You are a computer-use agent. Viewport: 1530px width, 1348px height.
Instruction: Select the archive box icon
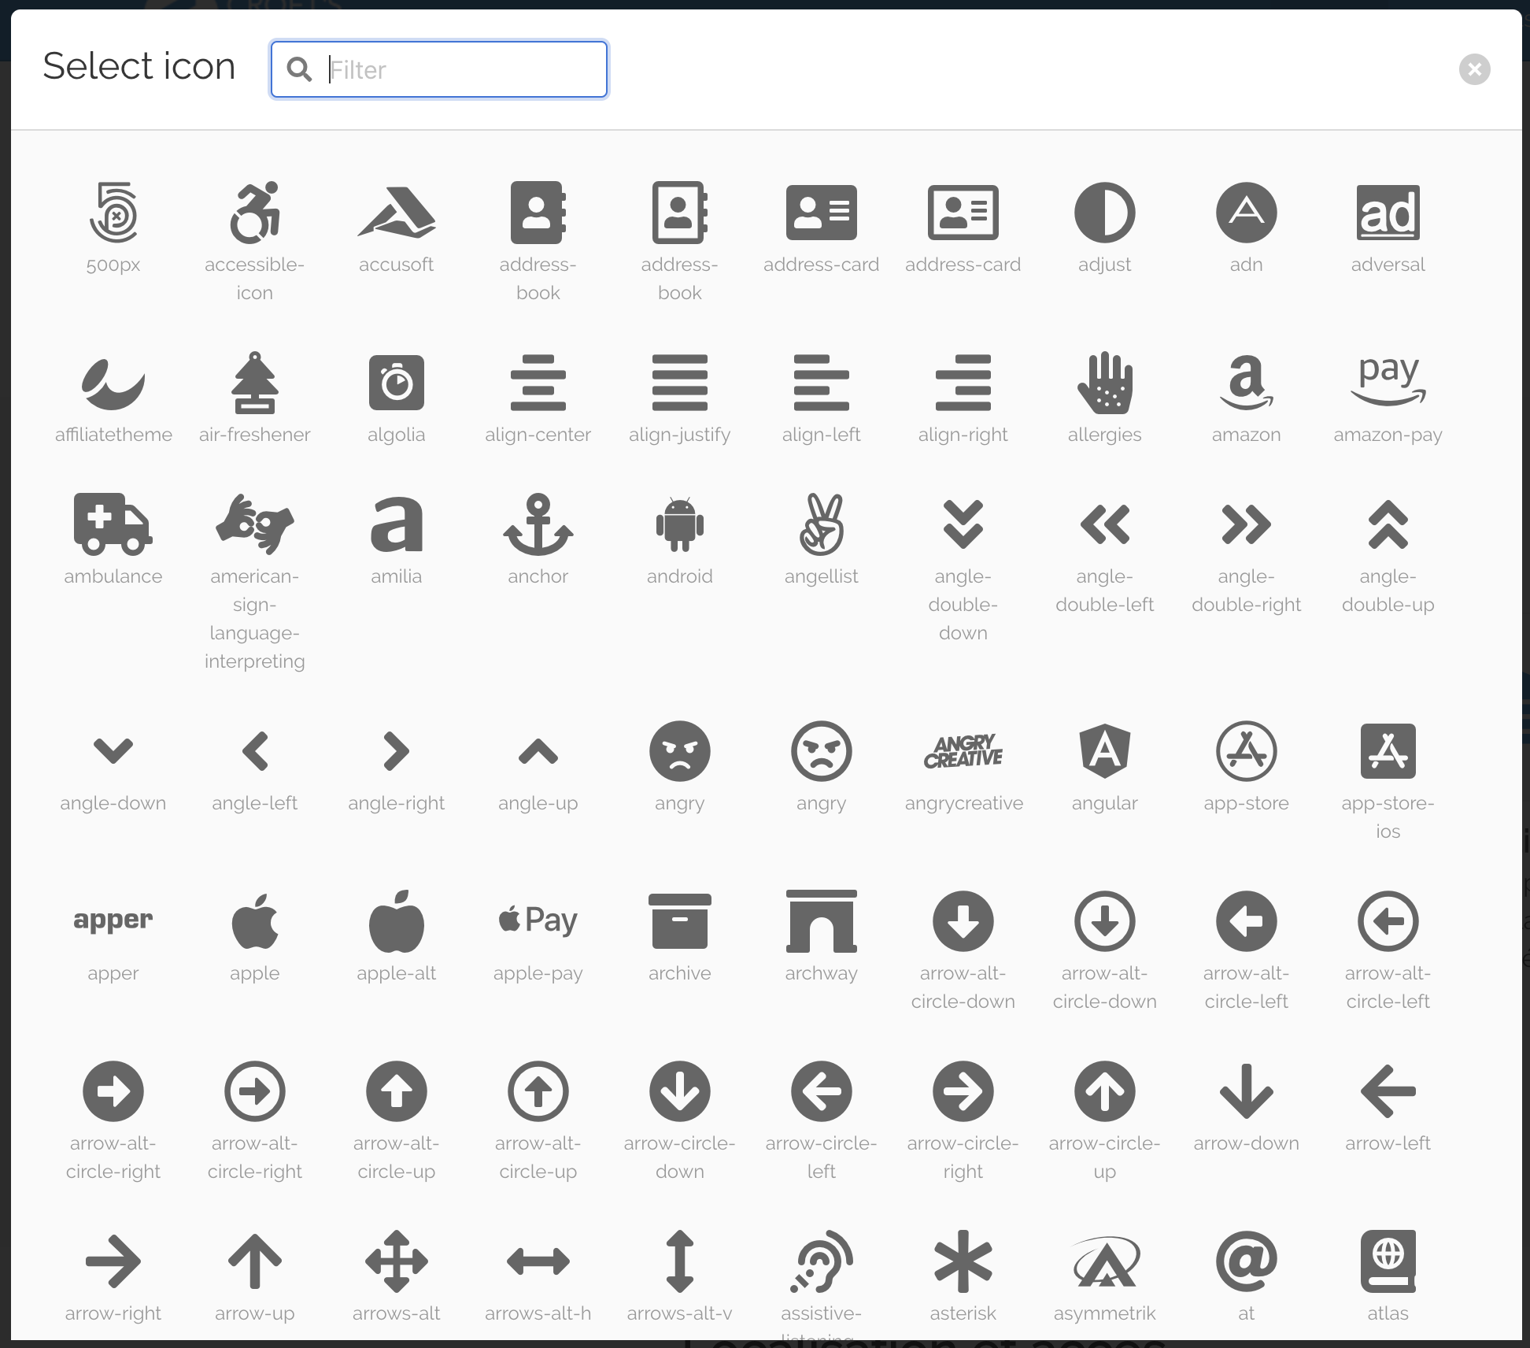click(679, 921)
